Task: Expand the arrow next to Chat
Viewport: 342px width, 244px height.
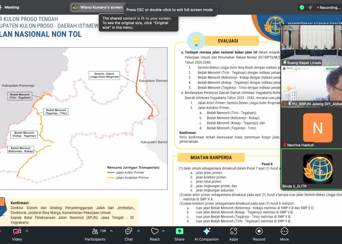Action: click(x=138, y=231)
